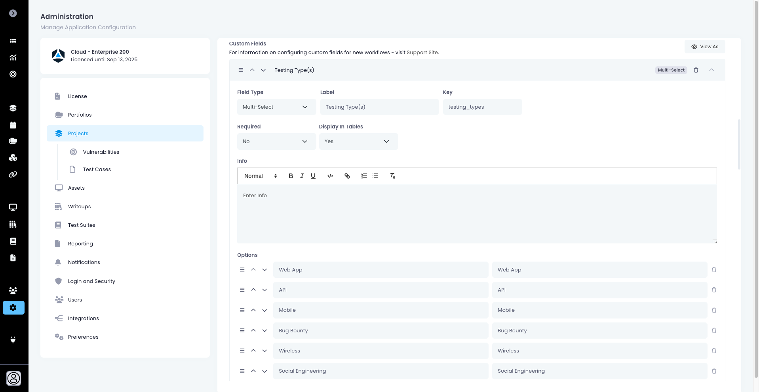Open the Support Site link
This screenshot has height=392, width=759.
coord(422,53)
